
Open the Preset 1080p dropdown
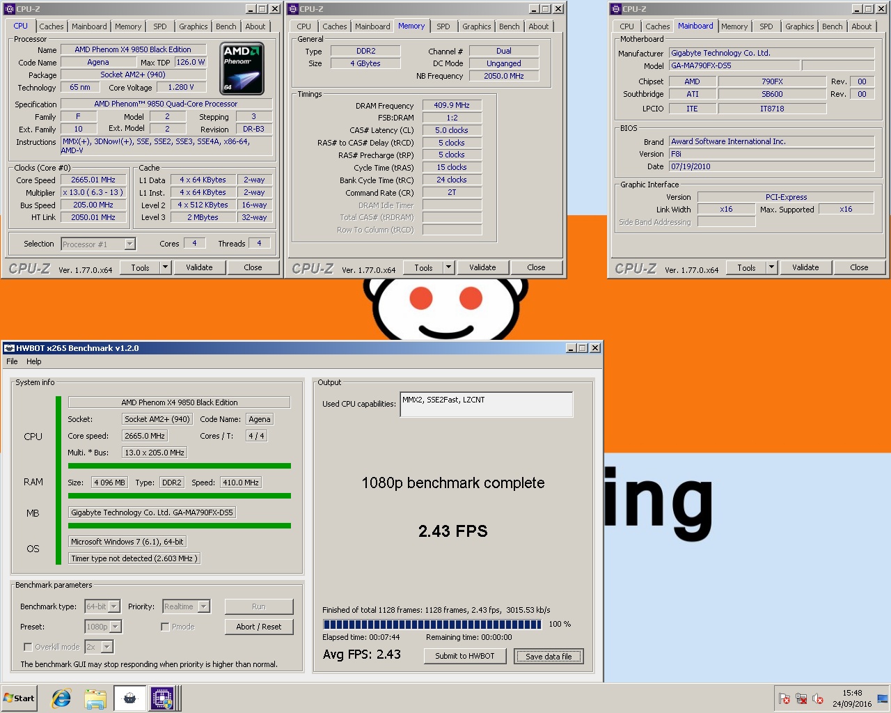[x=116, y=627]
